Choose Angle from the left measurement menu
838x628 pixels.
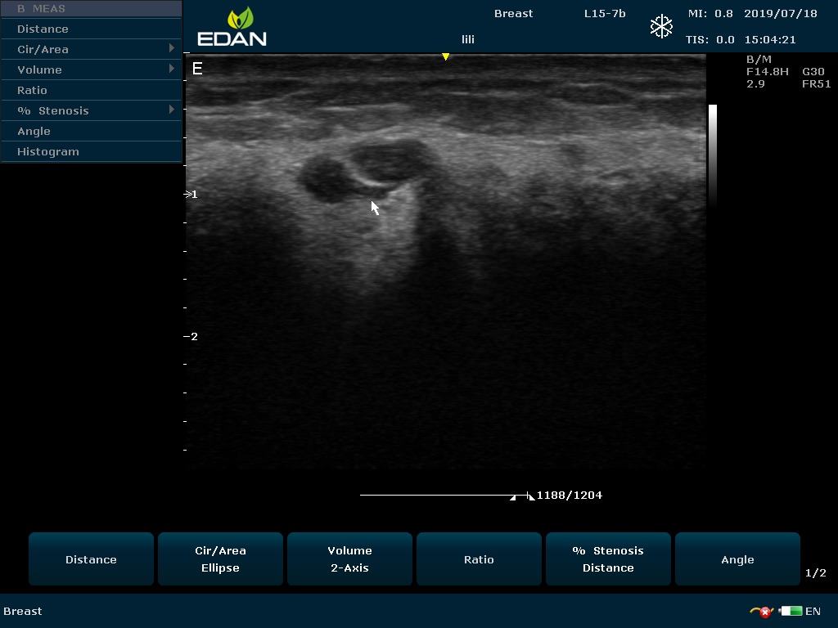point(34,131)
